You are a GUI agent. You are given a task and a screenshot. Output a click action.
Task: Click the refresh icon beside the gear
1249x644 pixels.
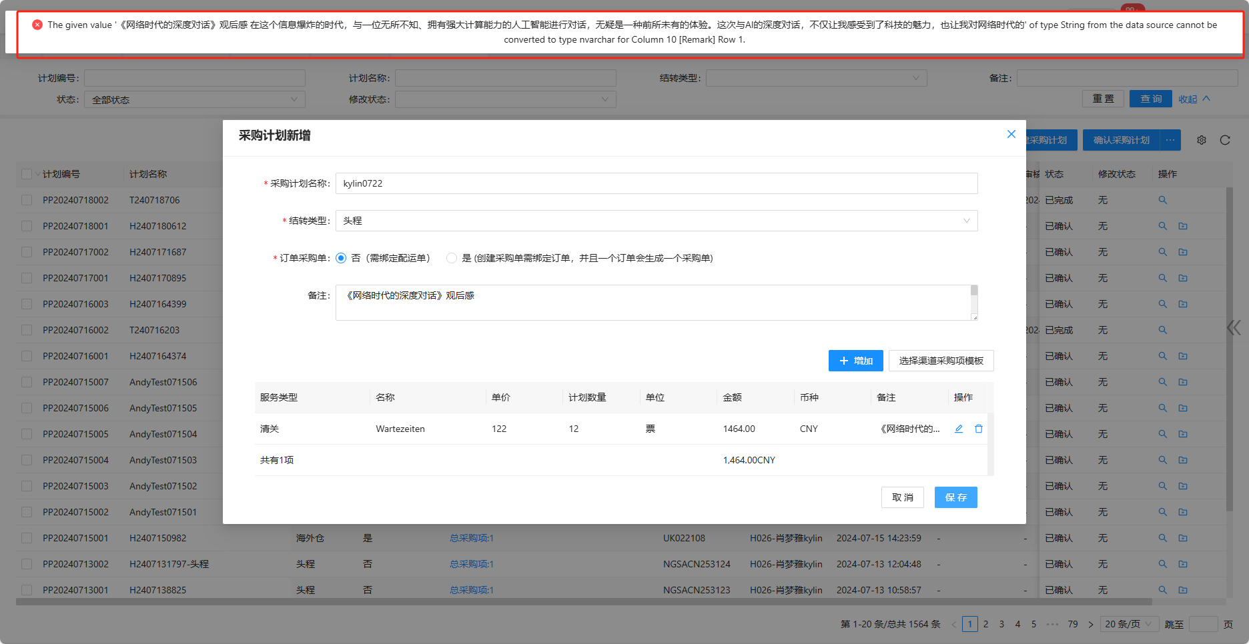coord(1225,140)
